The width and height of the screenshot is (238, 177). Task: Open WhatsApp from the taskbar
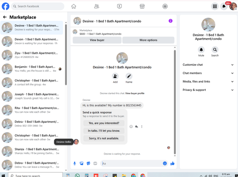[77, 176]
